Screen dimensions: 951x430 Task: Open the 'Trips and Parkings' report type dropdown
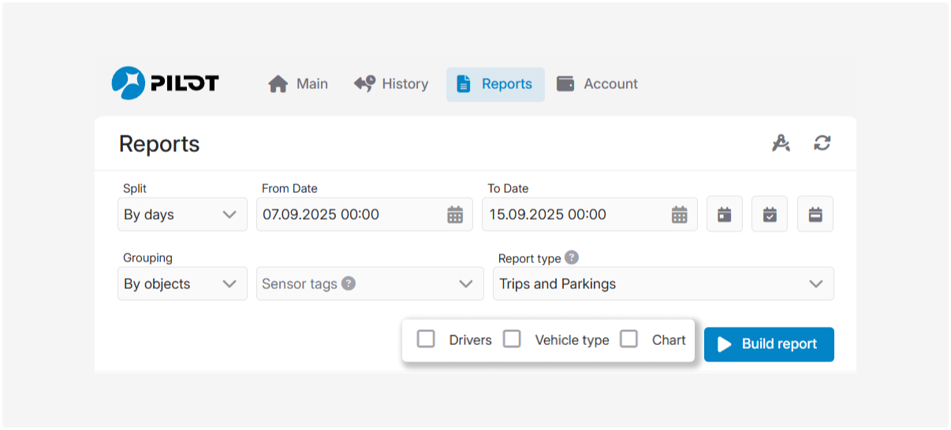pyautogui.click(x=662, y=284)
